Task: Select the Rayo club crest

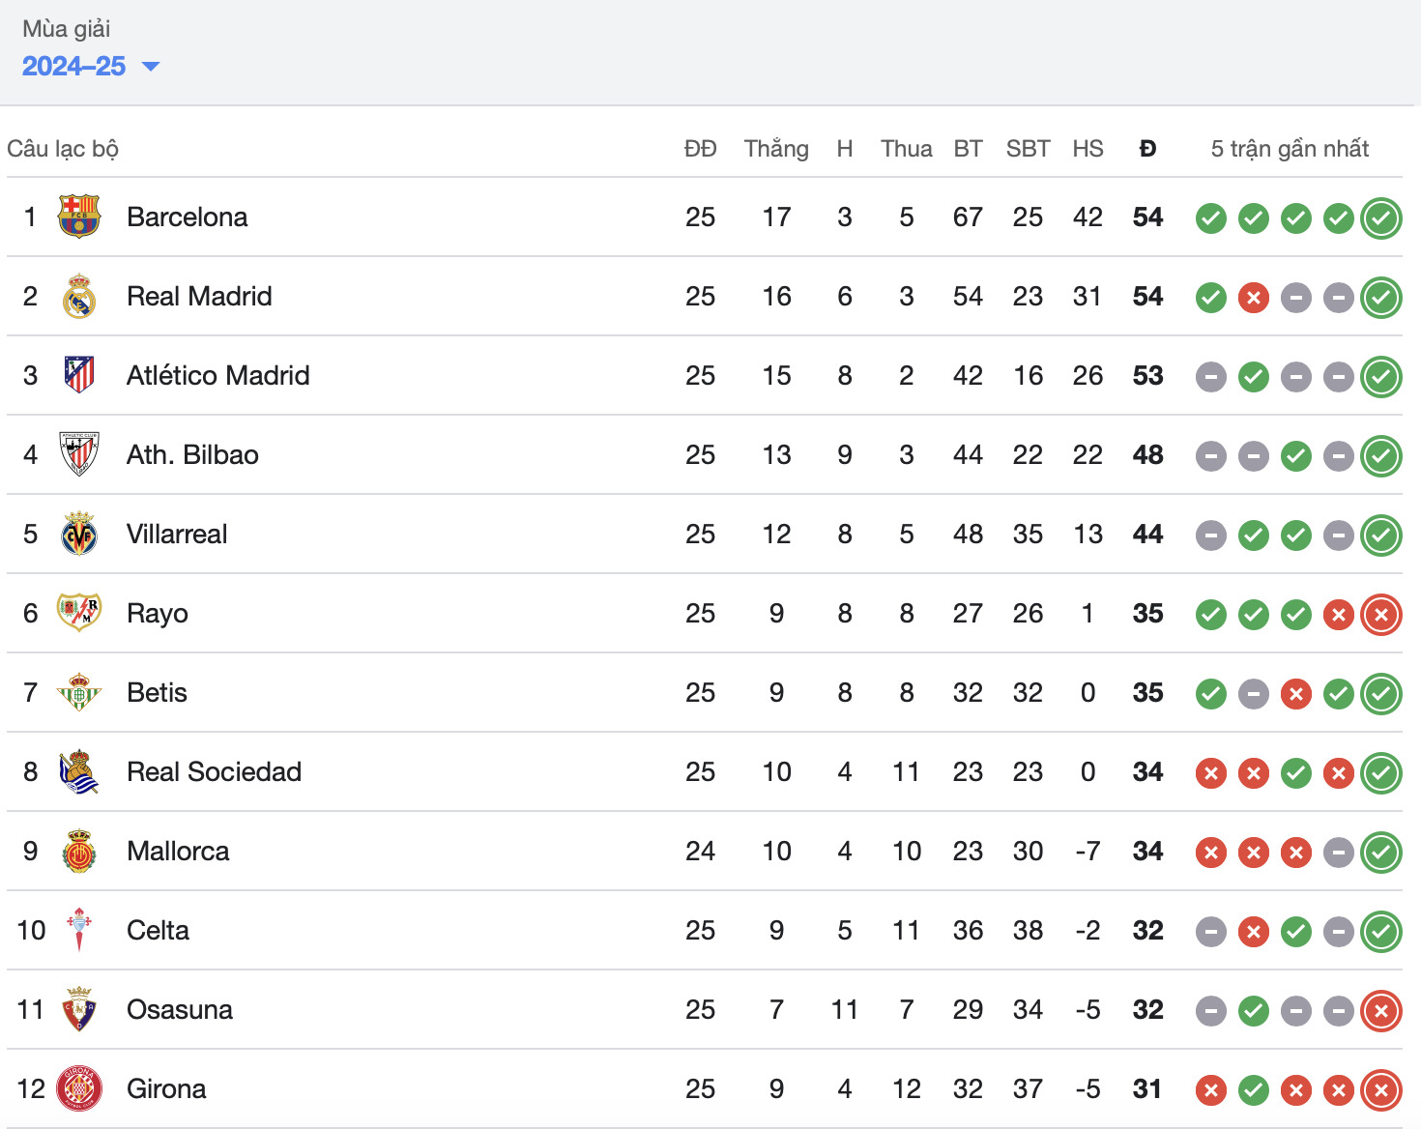Action: (79, 613)
